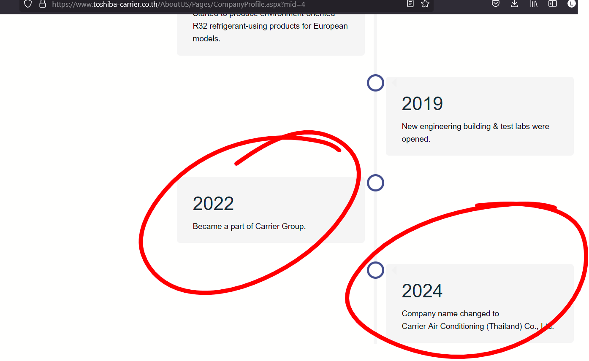Screen dimensions: 589x361
Task: Open the Library bookshelf icon
Action: click(534, 4)
